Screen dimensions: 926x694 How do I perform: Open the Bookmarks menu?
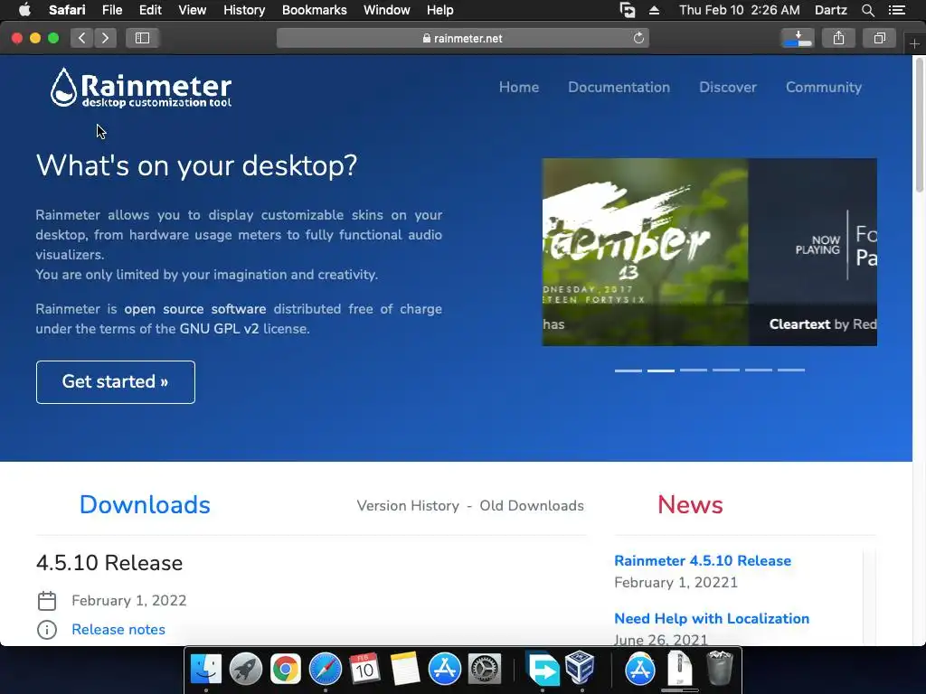314,10
